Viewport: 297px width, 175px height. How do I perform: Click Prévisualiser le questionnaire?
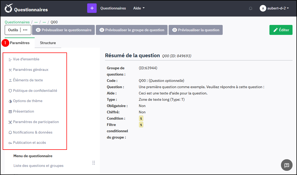click(63, 30)
